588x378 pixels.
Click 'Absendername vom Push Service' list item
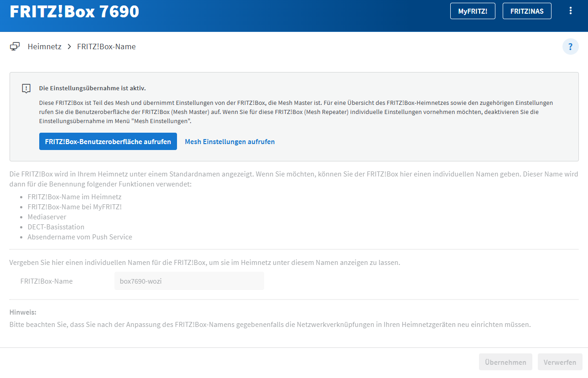point(80,237)
